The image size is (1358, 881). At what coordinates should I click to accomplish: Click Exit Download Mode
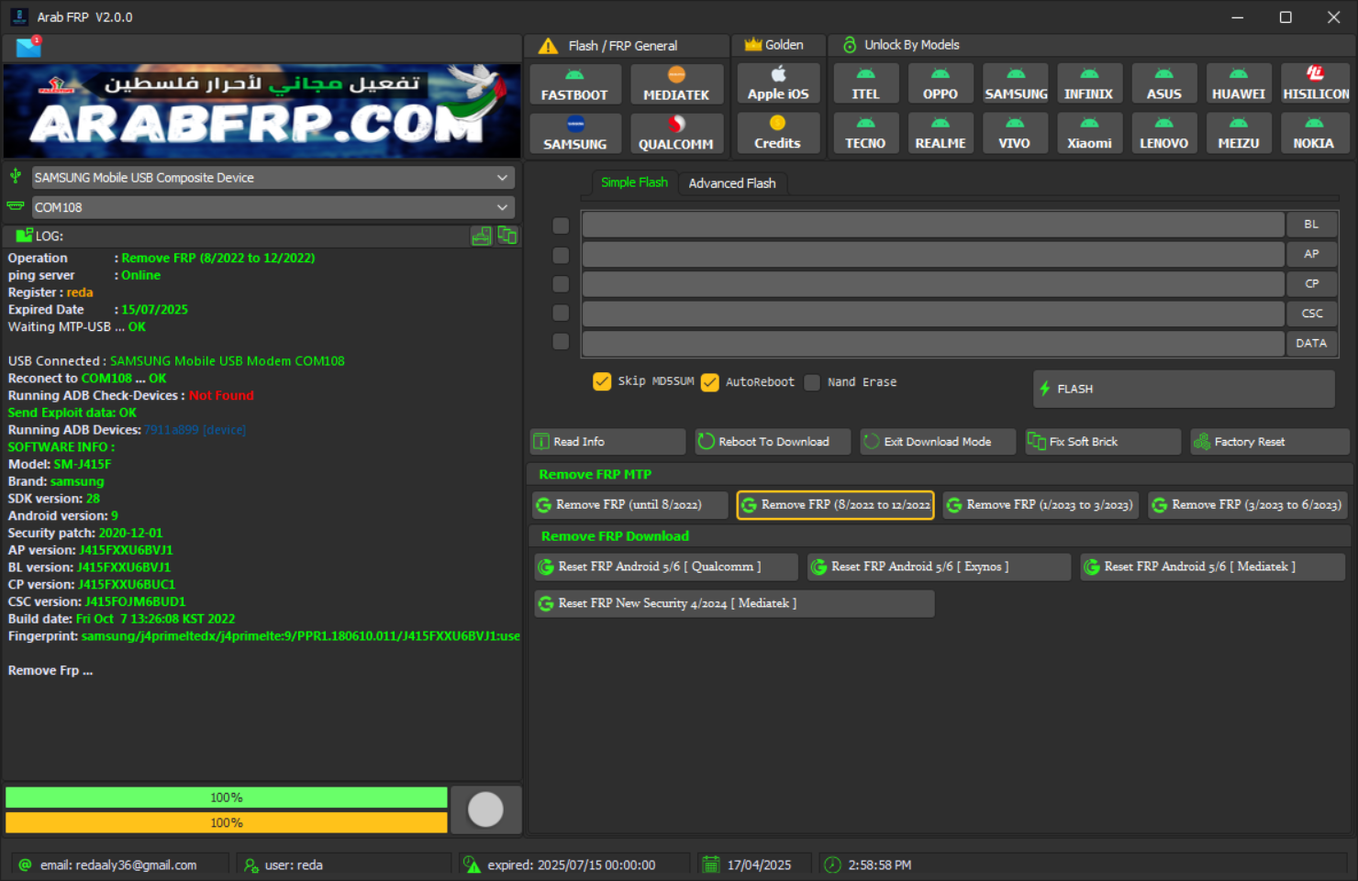tap(938, 442)
